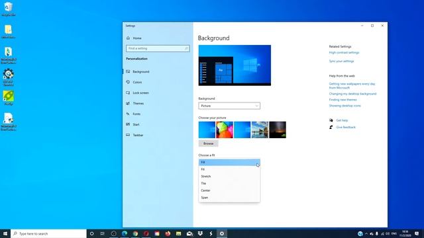Choose the Stretch fit option
Viewport: 424px width, 238px height.
(229, 177)
